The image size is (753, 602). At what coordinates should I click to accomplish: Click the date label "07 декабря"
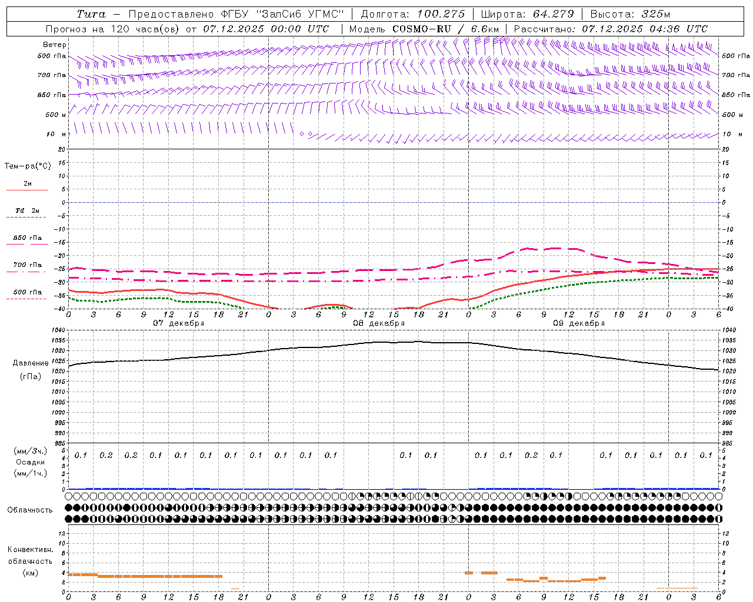click(179, 323)
